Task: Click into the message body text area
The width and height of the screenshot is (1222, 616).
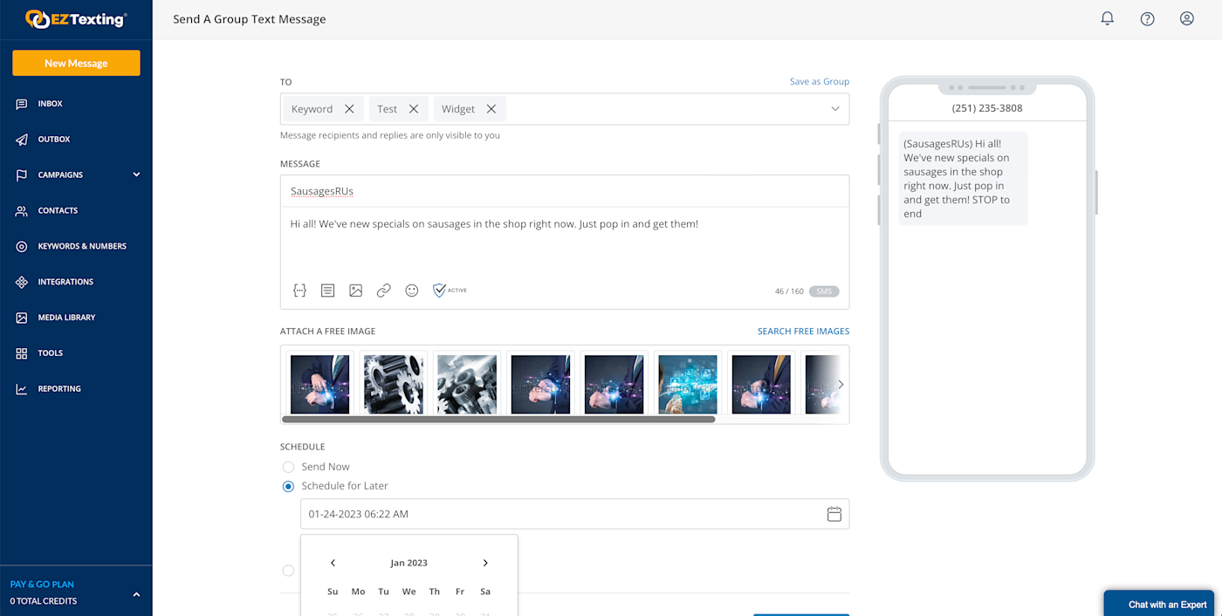Action: point(565,241)
